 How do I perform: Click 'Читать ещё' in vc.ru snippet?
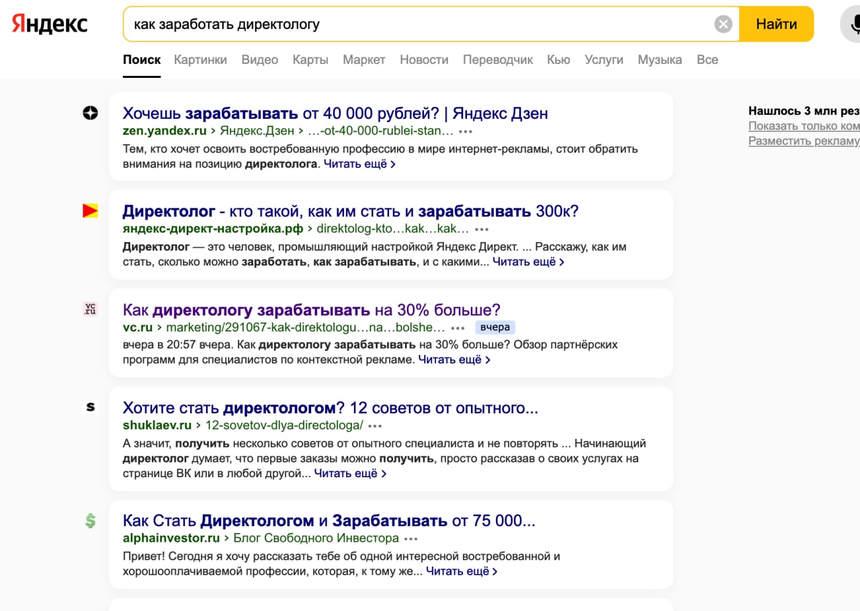(x=454, y=360)
